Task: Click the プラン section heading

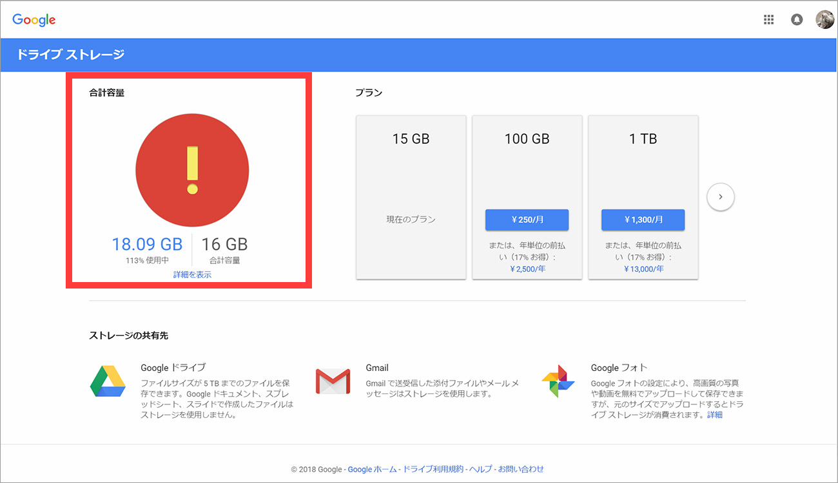Action: 369,93
